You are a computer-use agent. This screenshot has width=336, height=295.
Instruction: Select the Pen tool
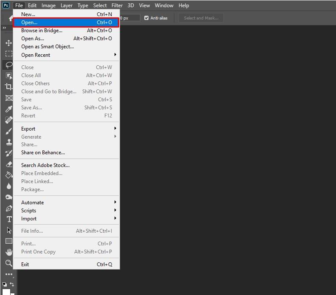(x=8, y=208)
